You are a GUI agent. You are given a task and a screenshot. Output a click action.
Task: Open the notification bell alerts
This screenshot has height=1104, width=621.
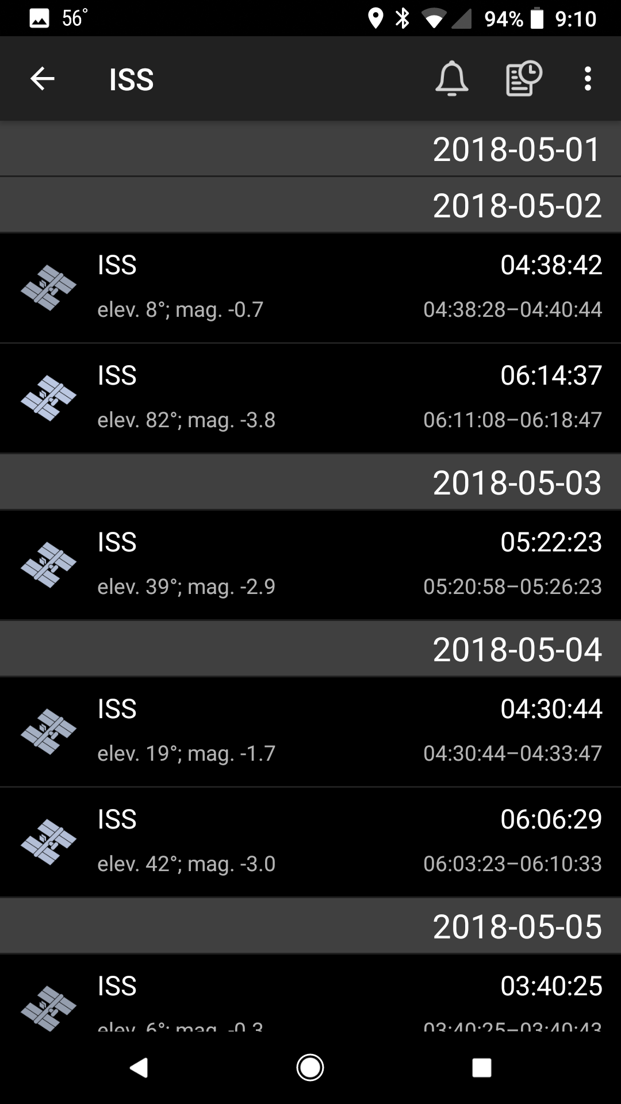coord(451,79)
